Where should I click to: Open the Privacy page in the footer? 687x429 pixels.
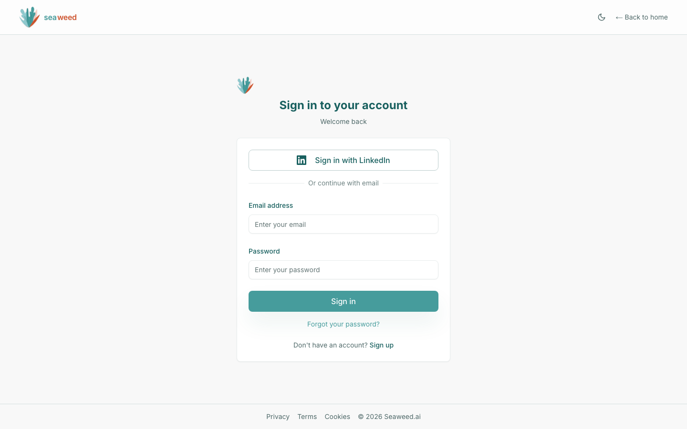click(278, 416)
